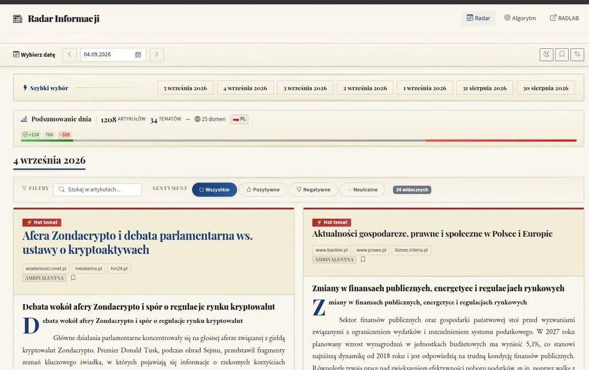
Task: Go to the next date with the right chevron
Action: click(x=156, y=55)
